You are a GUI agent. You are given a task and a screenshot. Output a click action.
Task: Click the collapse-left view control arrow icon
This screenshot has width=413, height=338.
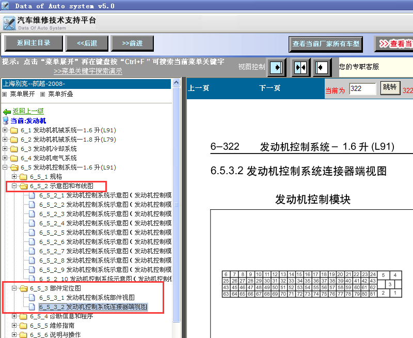pyautogui.click(x=322, y=67)
